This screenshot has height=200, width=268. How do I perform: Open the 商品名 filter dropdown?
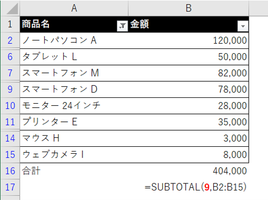click(122, 26)
